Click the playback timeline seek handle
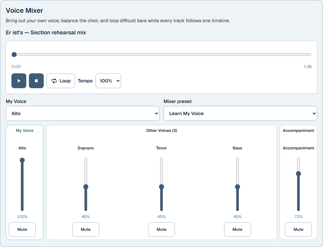The height and width of the screenshot is (247, 323). point(14,55)
